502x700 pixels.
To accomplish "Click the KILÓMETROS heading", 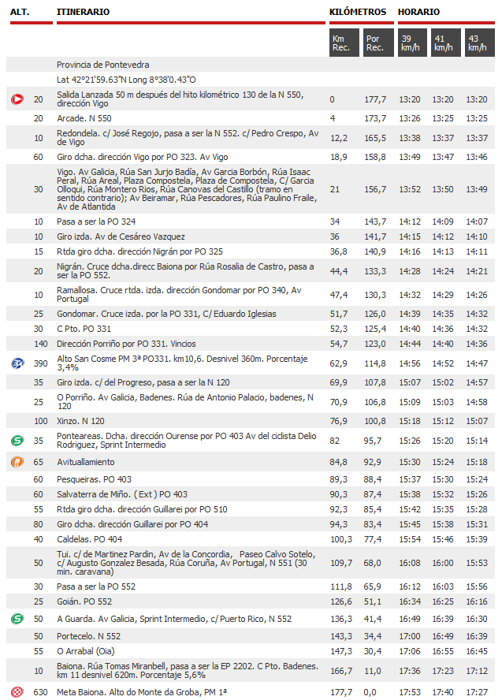I will (x=358, y=12).
